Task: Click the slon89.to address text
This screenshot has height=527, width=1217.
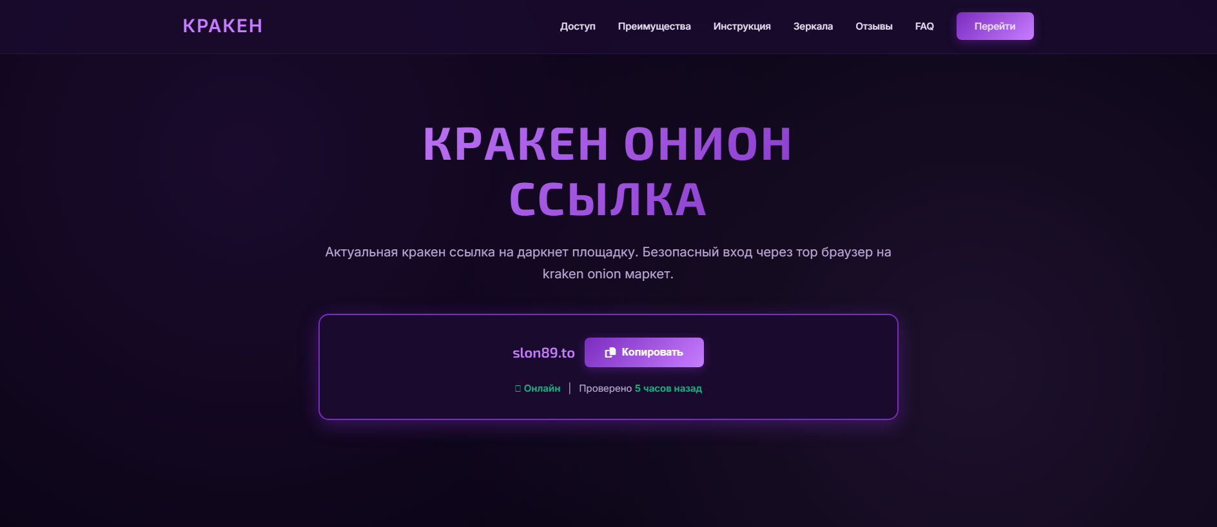Action: [x=543, y=353]
